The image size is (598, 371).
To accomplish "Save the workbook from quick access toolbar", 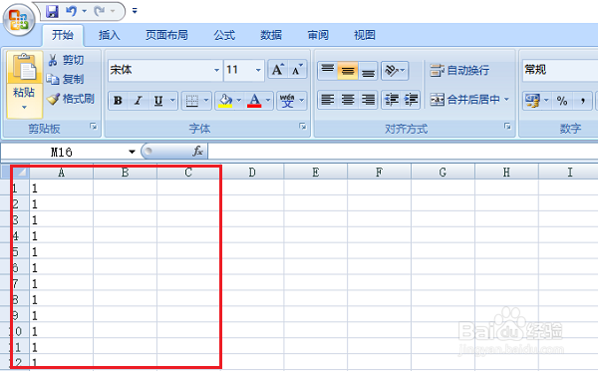I will point(52,11).
